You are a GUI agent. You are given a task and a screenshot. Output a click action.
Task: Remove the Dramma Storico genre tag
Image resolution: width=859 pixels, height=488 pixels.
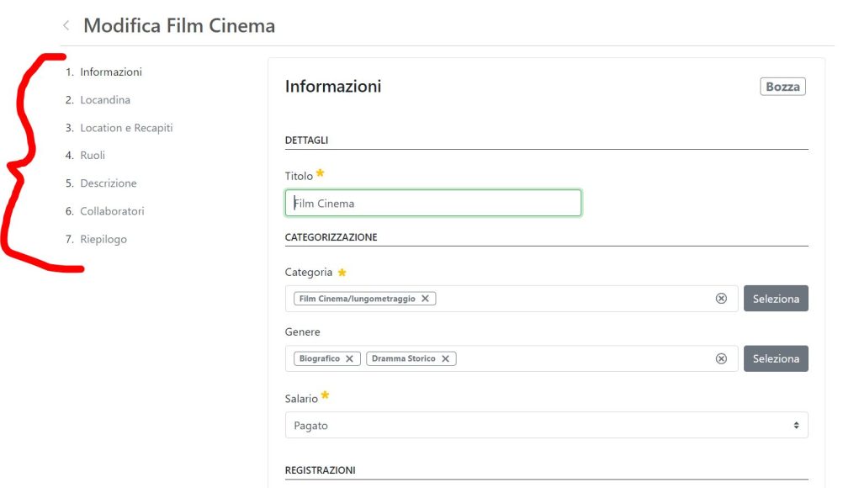click(445, 358)
